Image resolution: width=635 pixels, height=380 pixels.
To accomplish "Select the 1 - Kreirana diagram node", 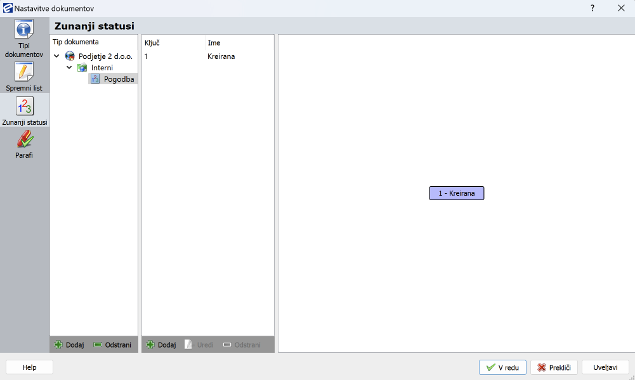I will [456, 193].
